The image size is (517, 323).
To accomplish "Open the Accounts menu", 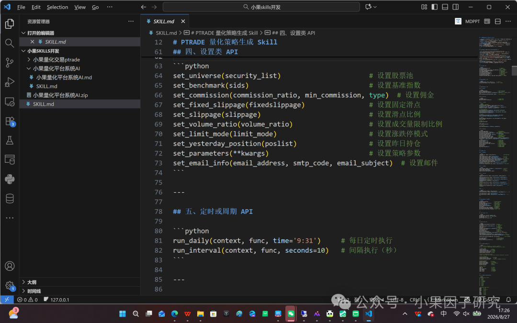I will [10, 266].
